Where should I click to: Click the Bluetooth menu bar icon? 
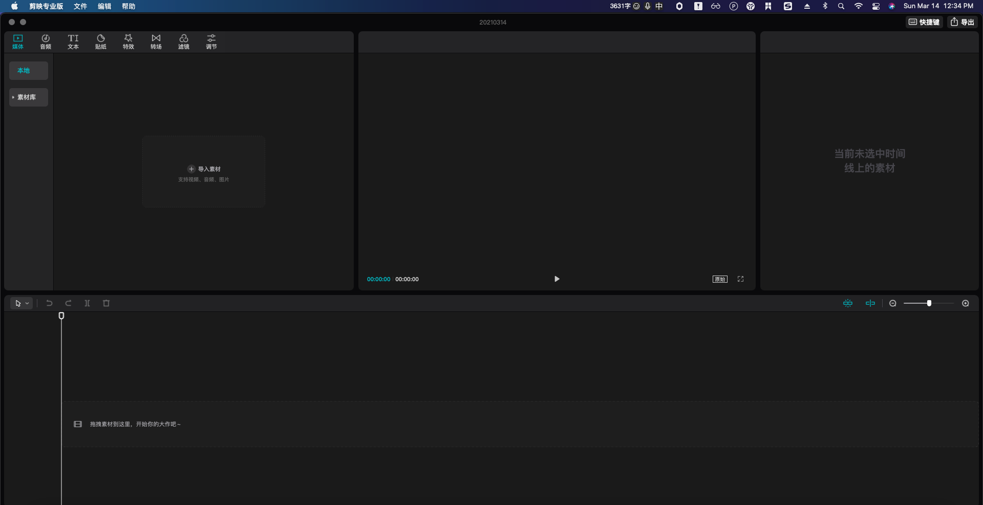pos(825,6)
